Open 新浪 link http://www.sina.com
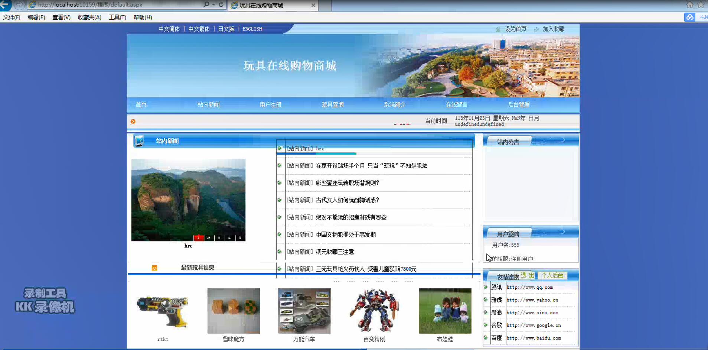 click(532, 312)
